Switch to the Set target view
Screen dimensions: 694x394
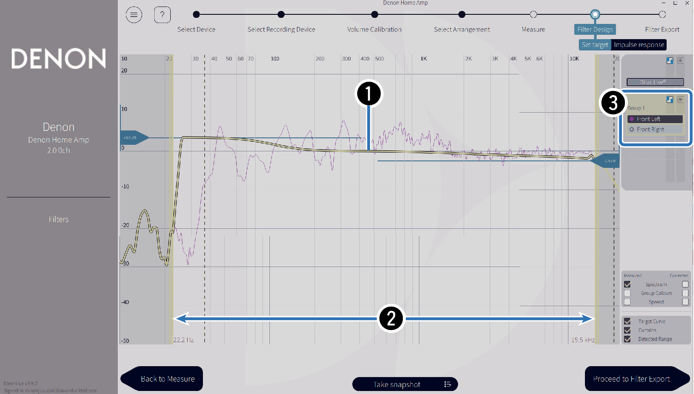pyautogui.click(x=595, y=45)
